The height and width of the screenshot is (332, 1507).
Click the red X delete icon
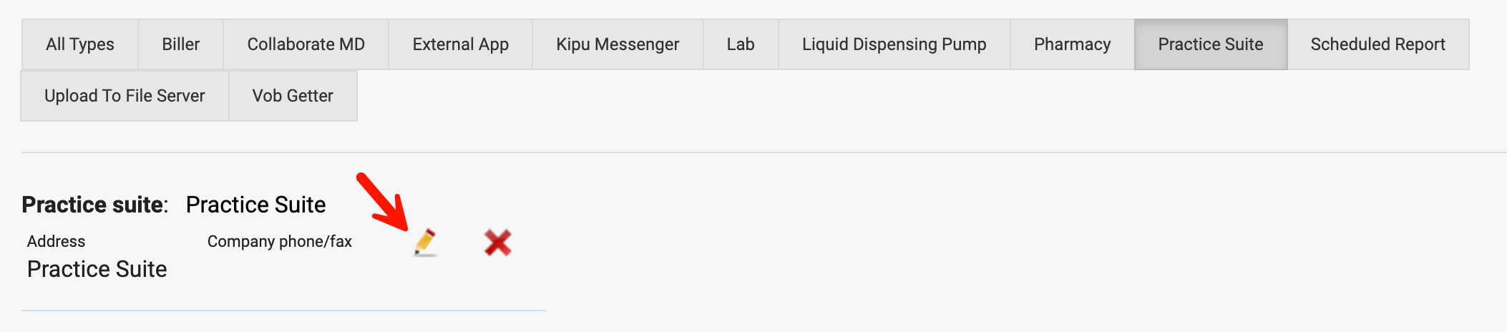(497, 243)
